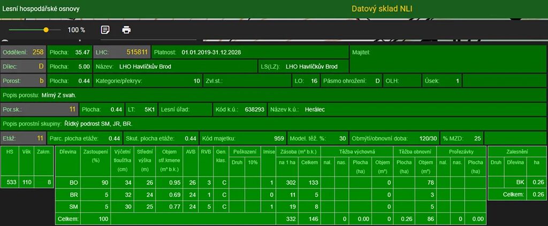Select the SM species row

pos(74,206)
